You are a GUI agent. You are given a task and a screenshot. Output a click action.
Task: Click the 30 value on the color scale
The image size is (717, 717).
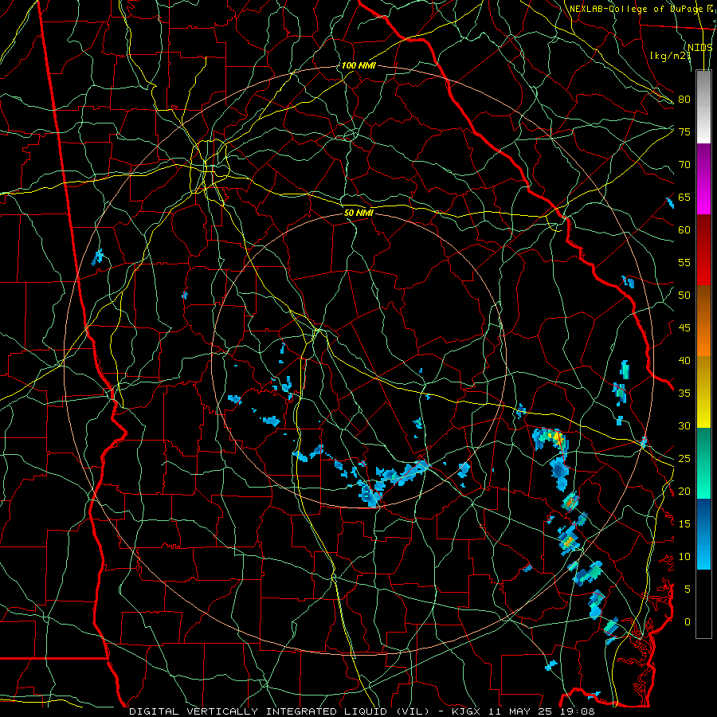(684, 425)
